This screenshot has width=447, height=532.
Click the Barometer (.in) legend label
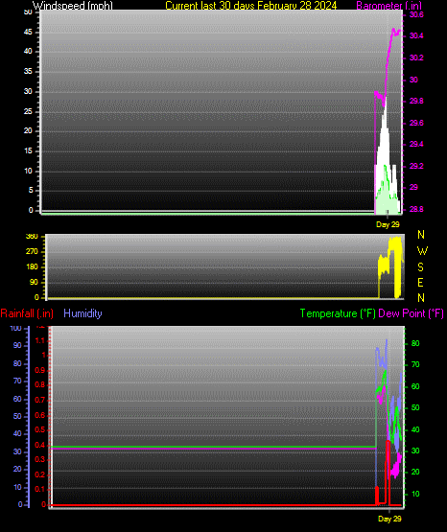point(388,6)
